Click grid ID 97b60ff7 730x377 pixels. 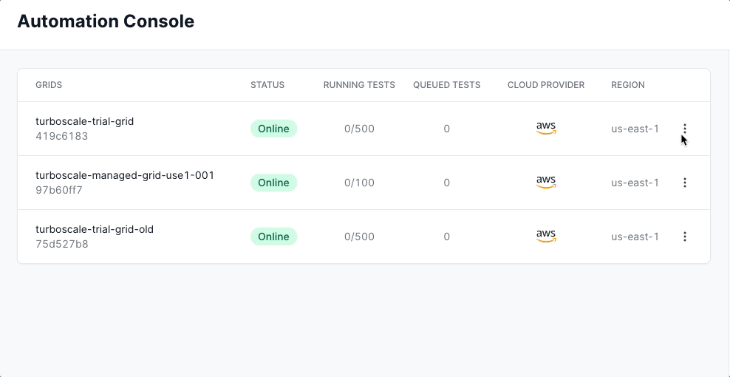[59, 190]
